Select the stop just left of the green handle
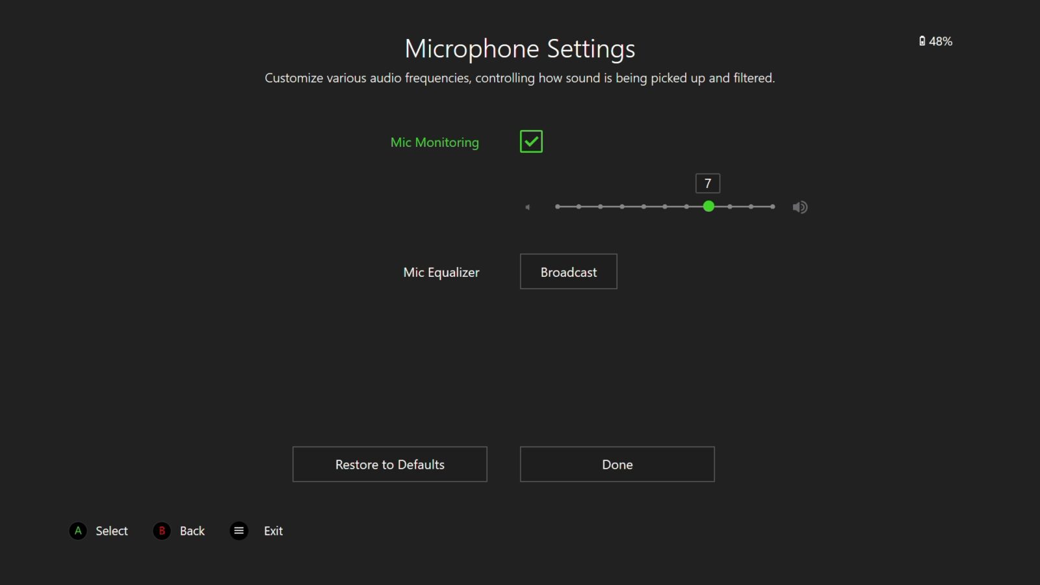The width and height of the screenshot is (1040, 585). (686, 207)
